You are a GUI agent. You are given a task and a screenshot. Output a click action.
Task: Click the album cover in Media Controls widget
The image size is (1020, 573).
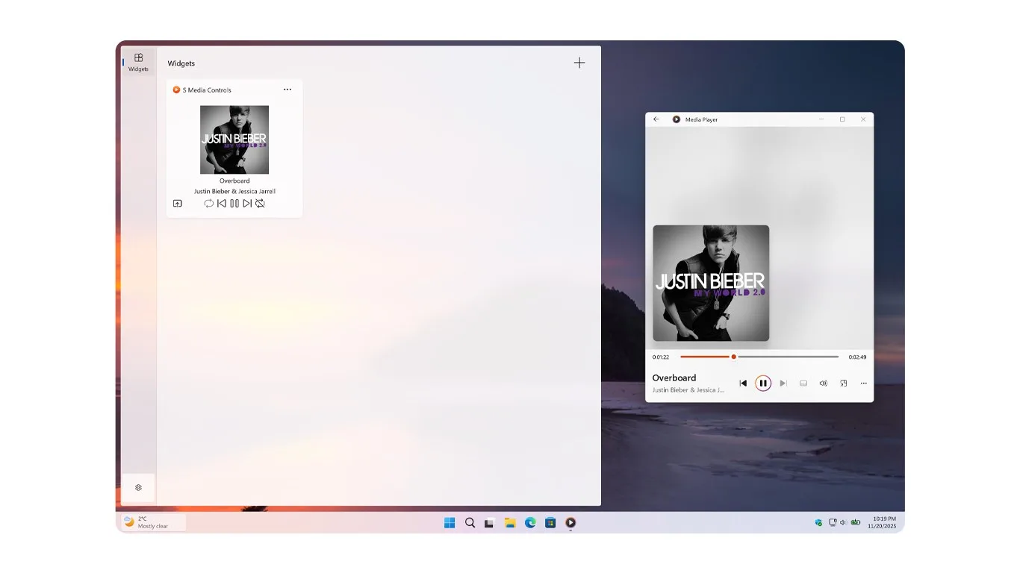tap(234, 140)
